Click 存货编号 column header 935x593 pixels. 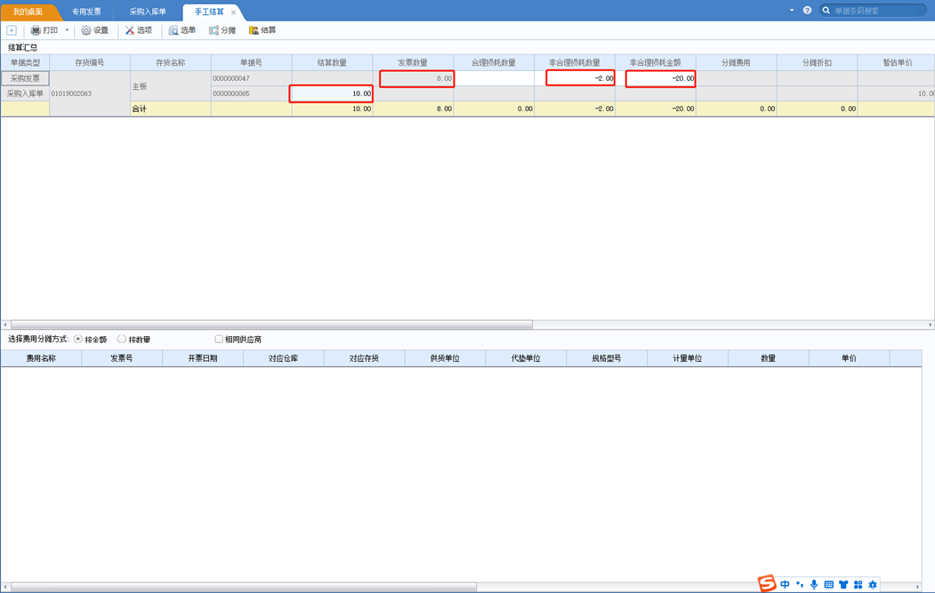[x=90, y=62]
